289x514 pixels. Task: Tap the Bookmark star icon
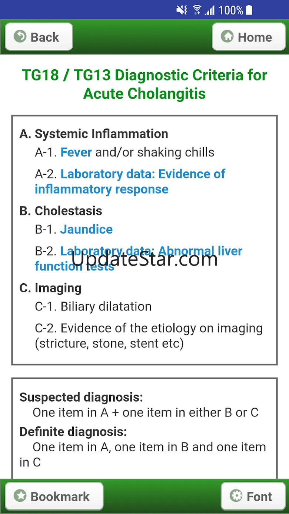(20, 496)
